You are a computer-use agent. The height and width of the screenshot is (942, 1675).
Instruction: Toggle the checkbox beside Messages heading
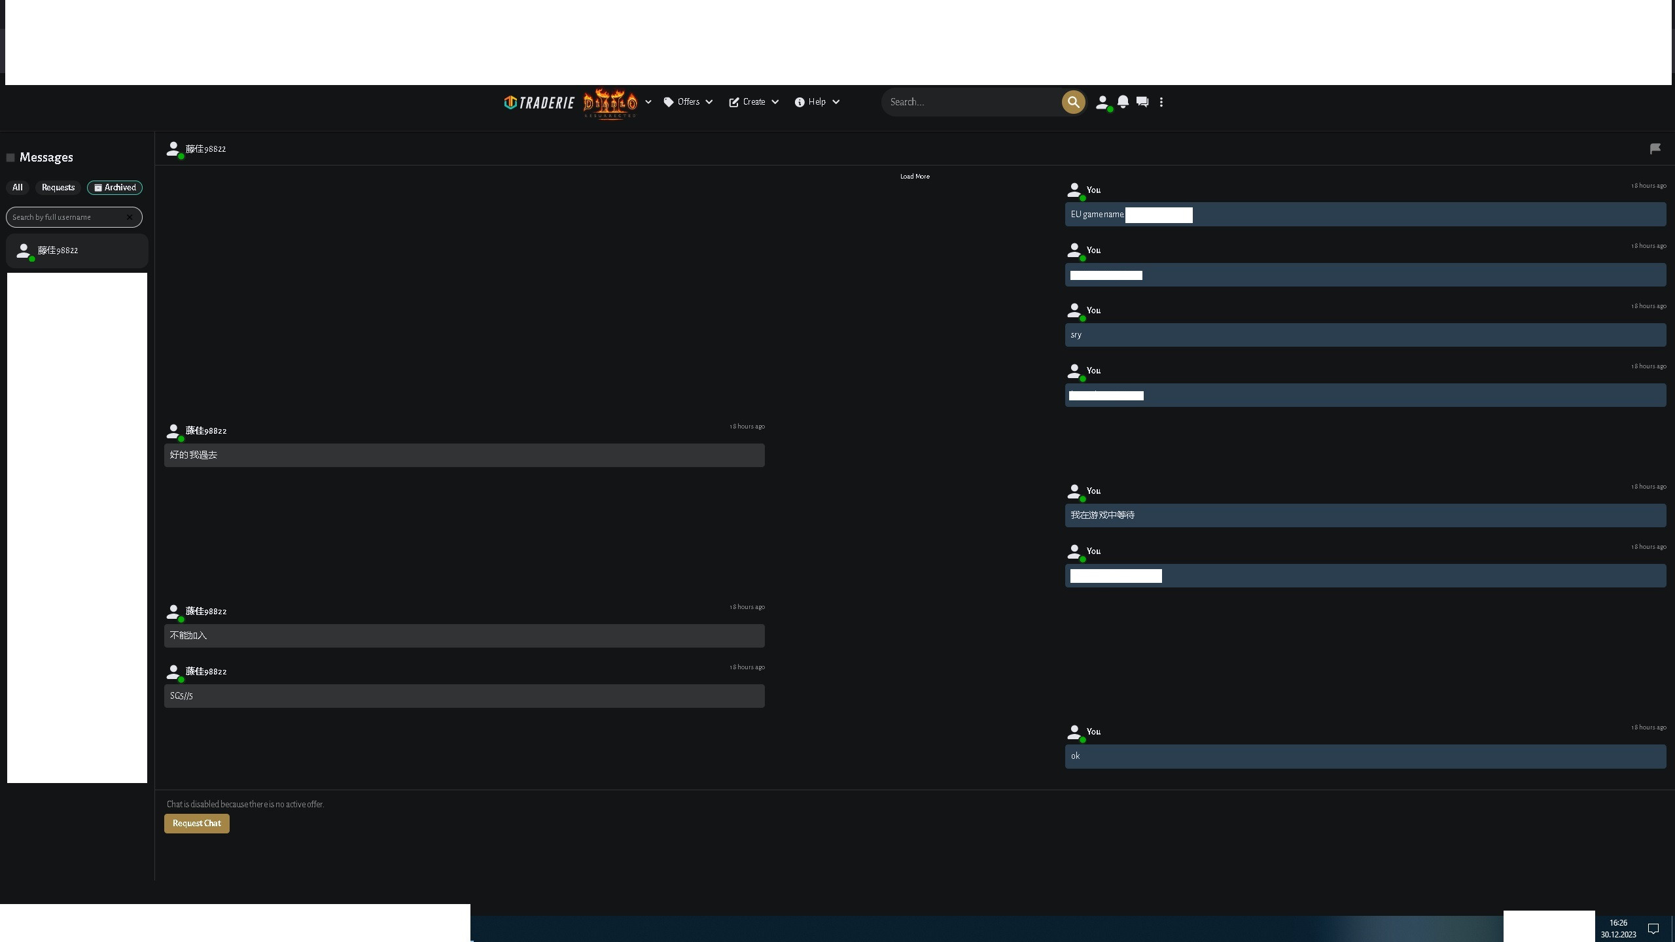point(10,158)
